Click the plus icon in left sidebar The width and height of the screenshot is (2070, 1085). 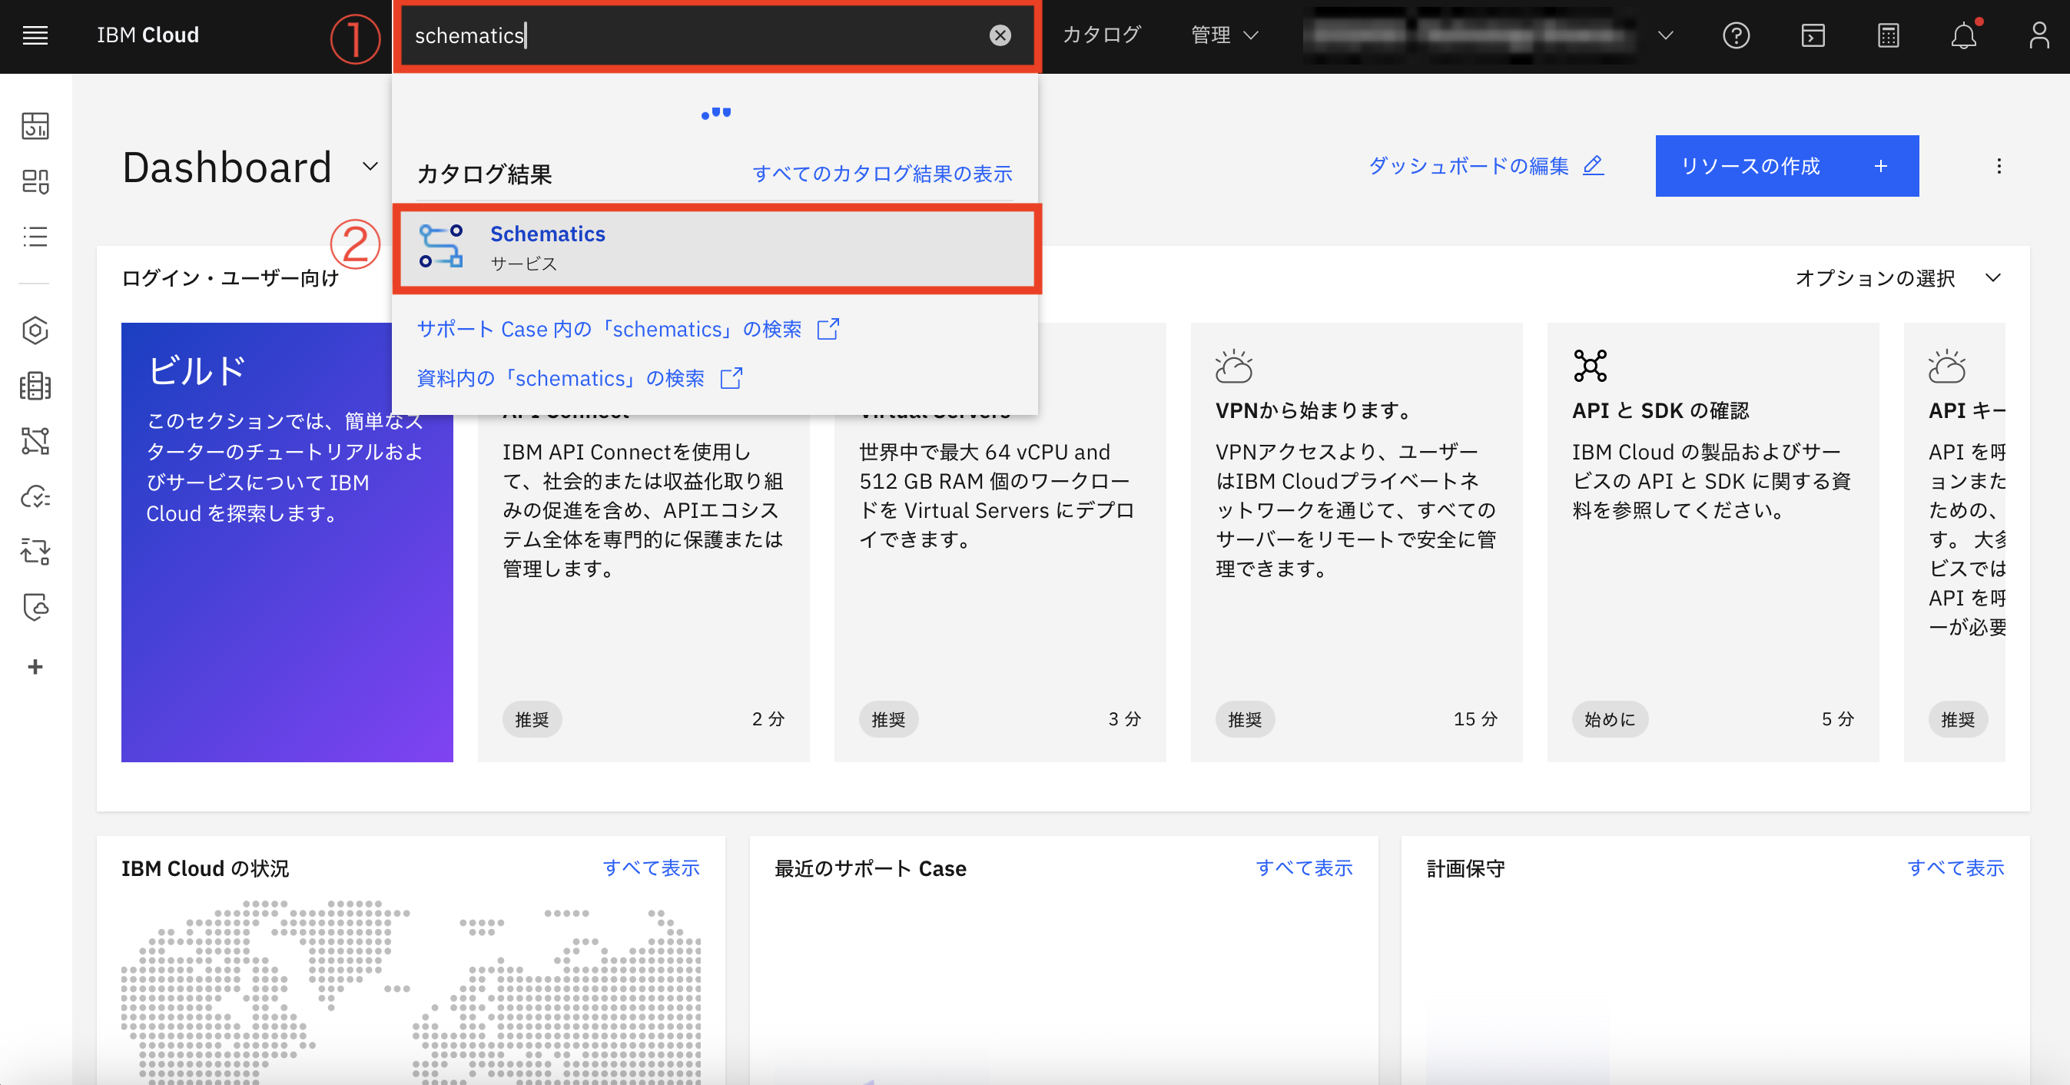pyautogui.click(x=35, y=666)
